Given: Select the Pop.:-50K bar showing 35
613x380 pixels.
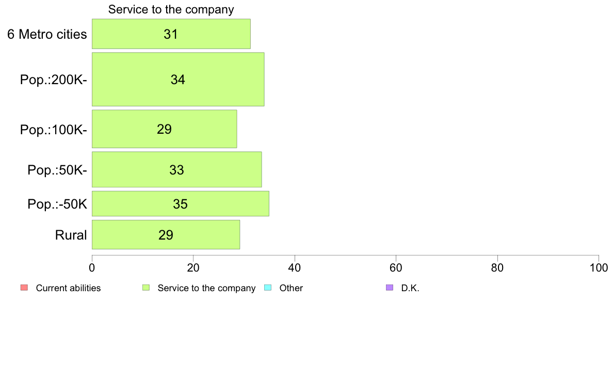Looking at the screenshot, I should pyautogui.click(x=181, y=203).
